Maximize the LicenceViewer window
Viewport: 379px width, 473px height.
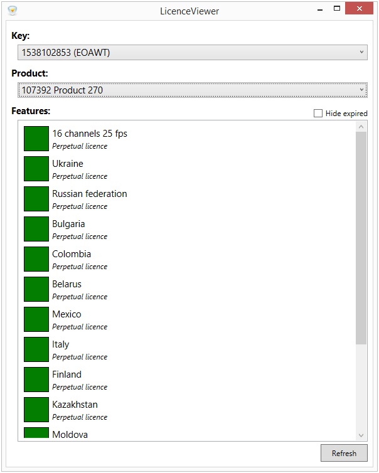tap(337, 9)
